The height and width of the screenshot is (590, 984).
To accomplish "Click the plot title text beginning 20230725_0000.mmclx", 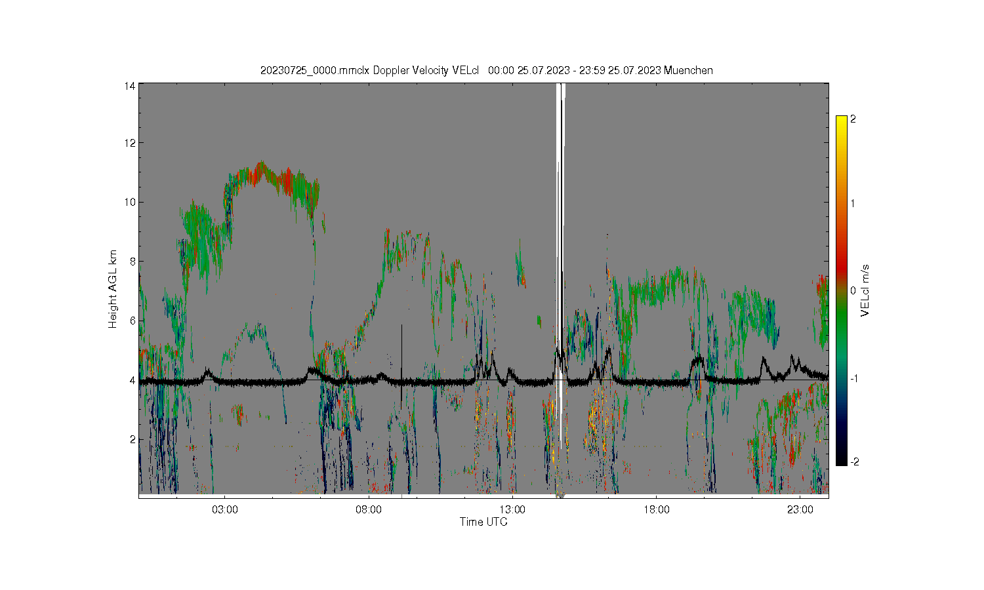I will pos(487,70).
